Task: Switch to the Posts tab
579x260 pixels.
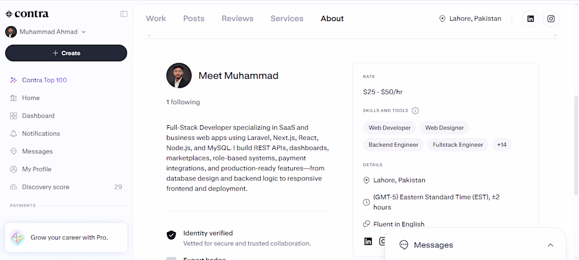Action: 194,18
